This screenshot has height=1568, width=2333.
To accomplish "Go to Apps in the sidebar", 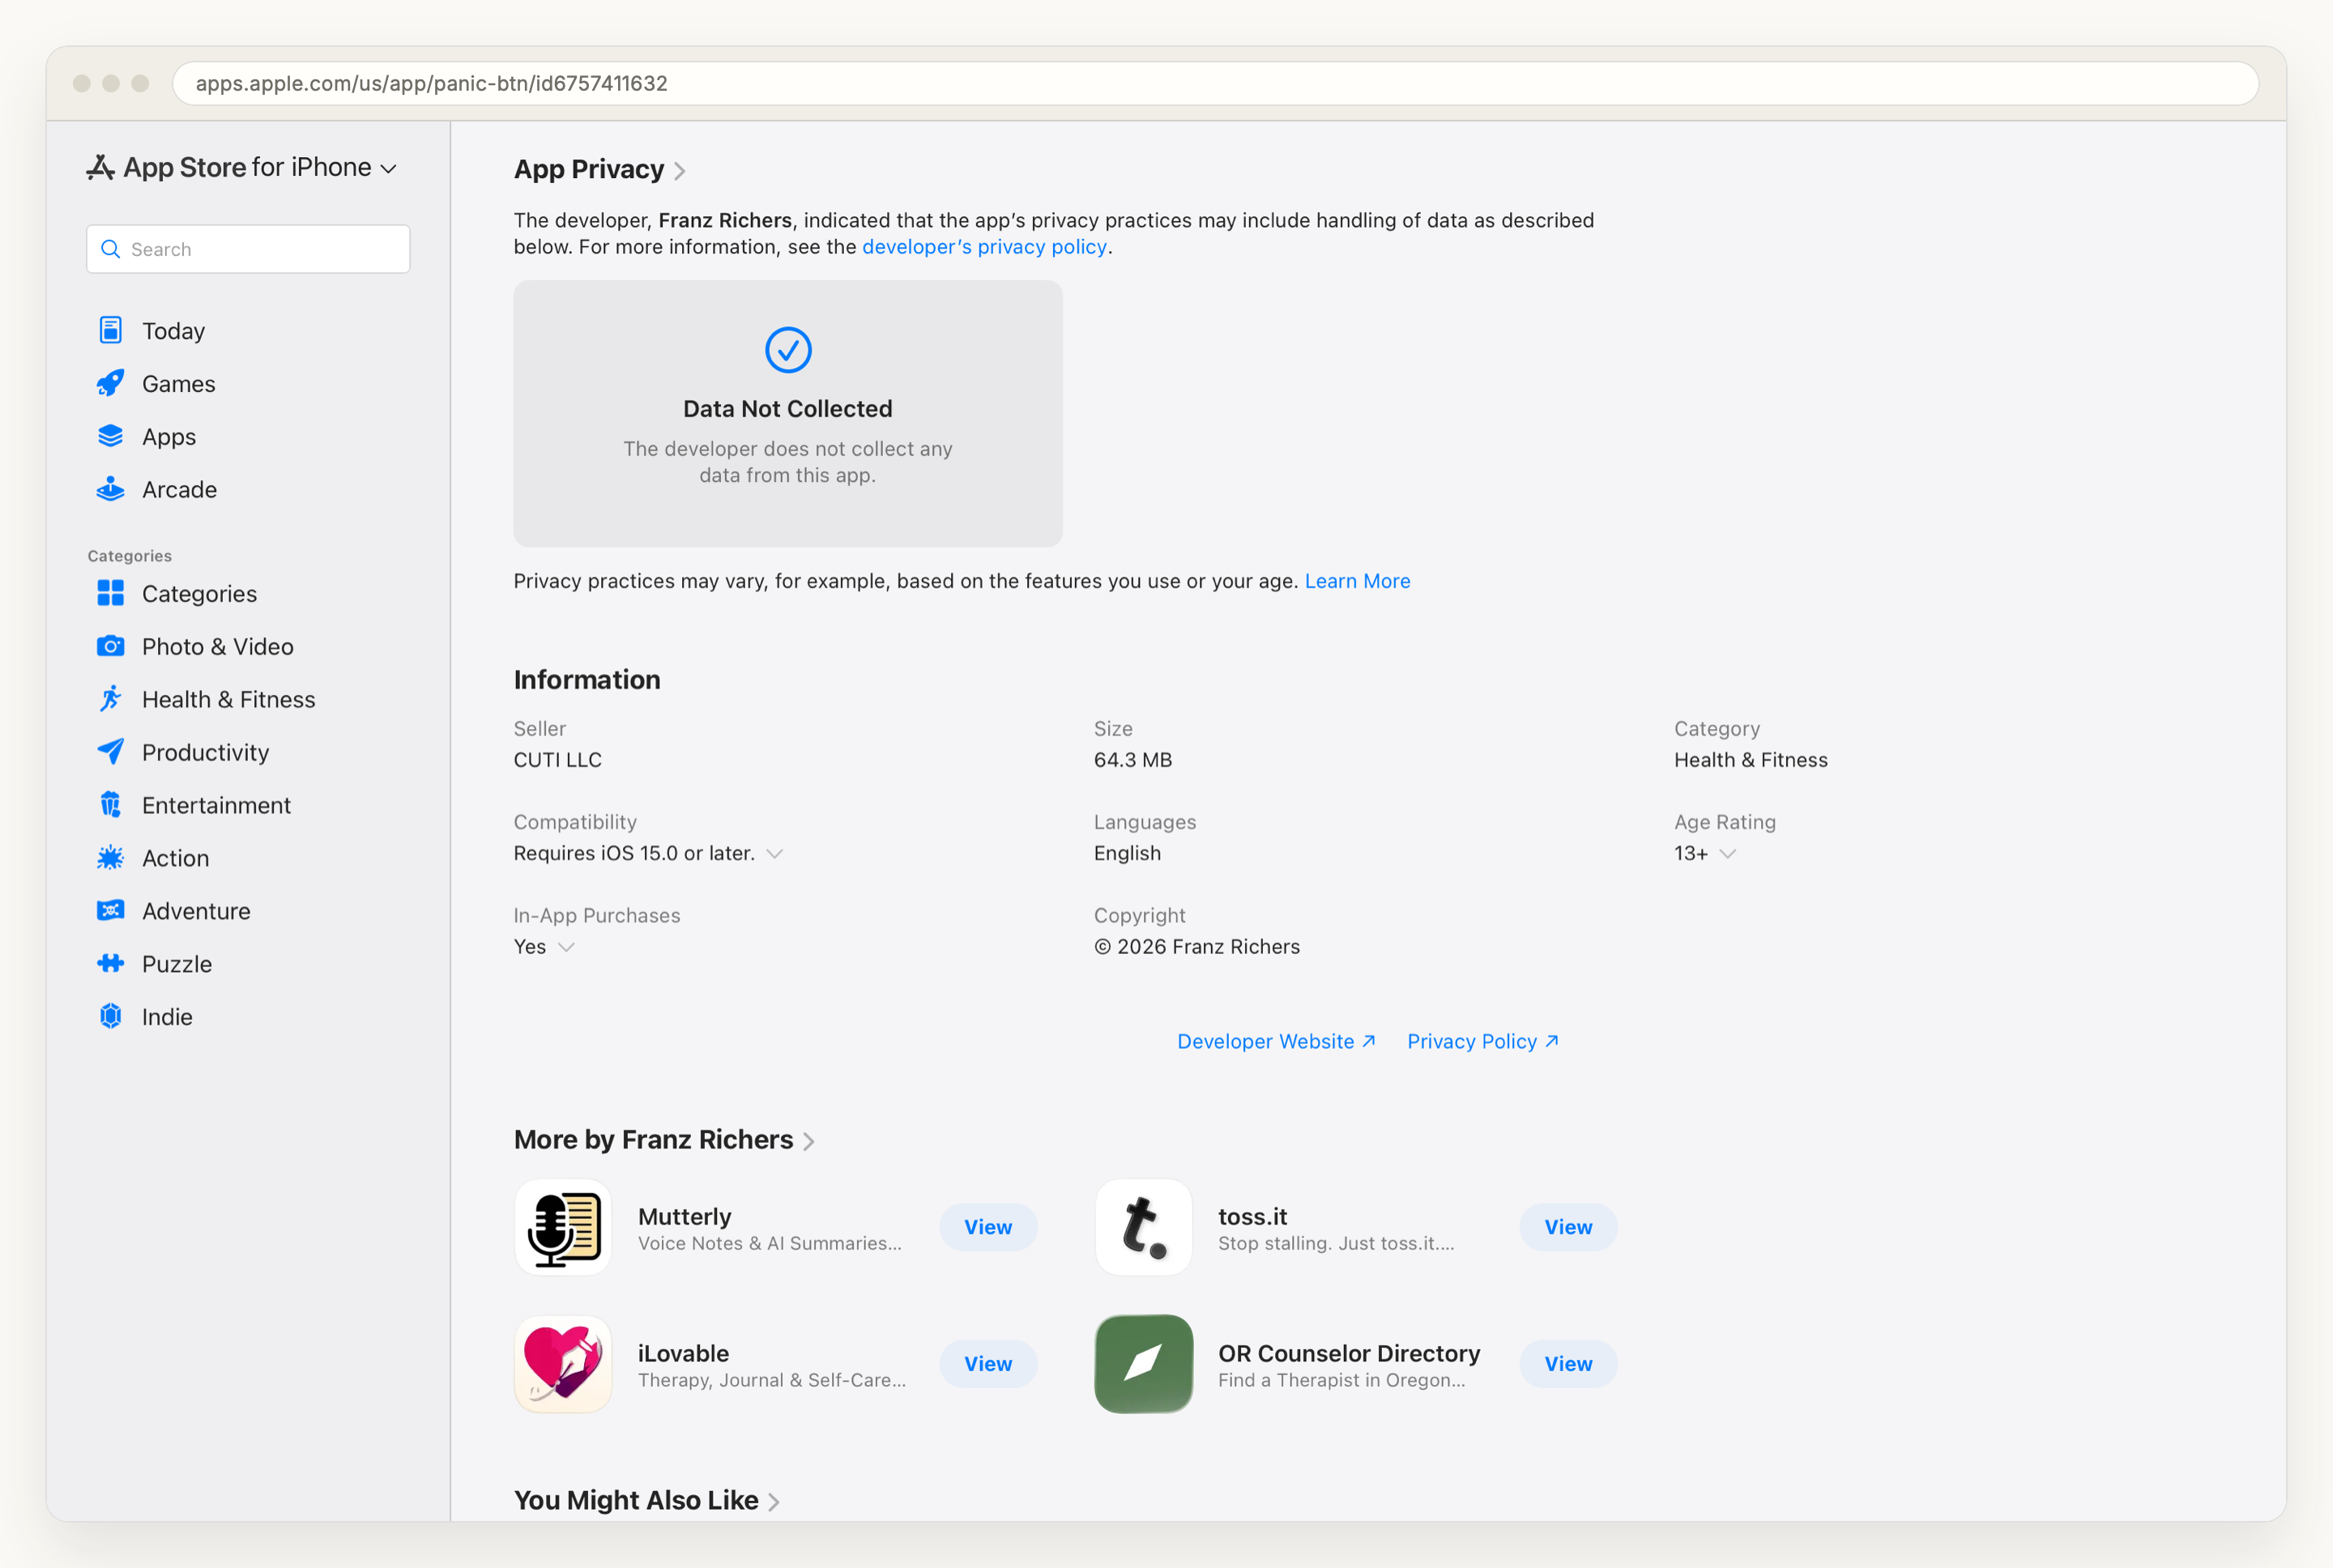I will (169, 437).
